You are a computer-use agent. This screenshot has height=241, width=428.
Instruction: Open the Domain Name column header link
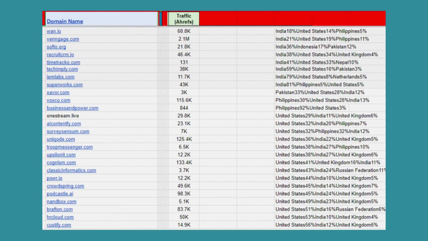(x=65, y=21)
